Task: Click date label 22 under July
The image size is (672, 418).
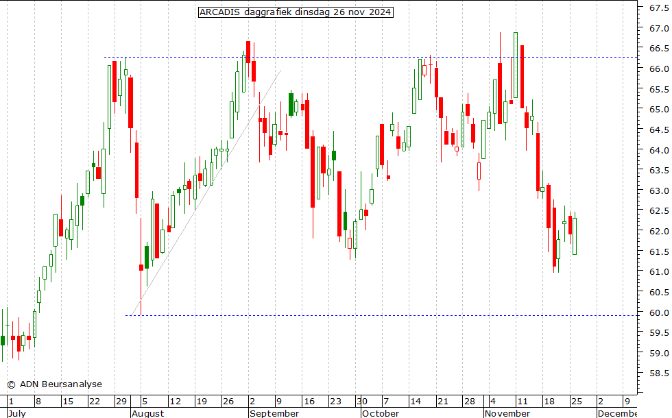Action: click(95, 402)
